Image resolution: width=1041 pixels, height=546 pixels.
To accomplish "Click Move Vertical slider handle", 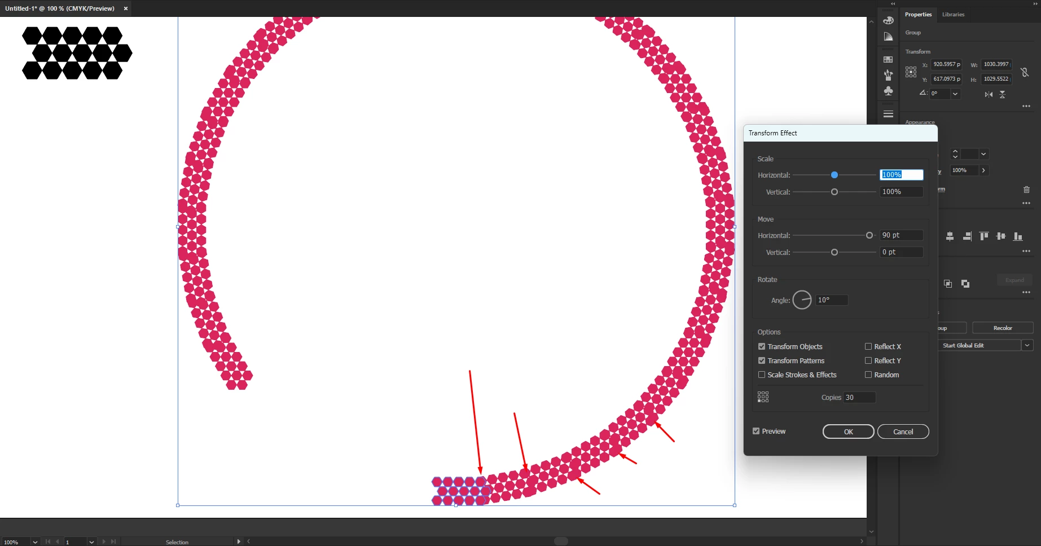I will tap(834, 252).
